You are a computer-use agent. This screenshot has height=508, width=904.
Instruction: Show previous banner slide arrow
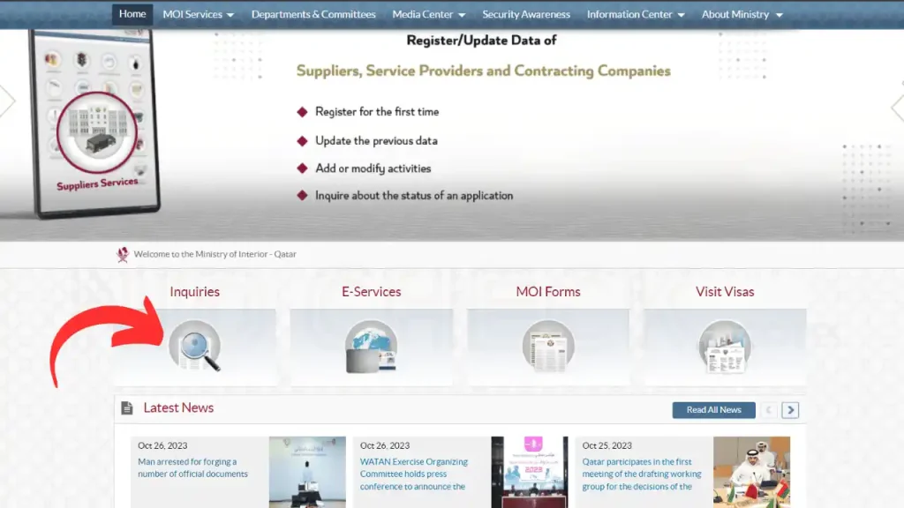(7, 101)
